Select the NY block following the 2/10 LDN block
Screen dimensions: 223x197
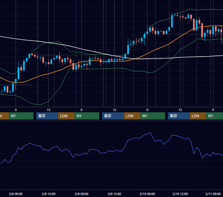click(214, 116)
